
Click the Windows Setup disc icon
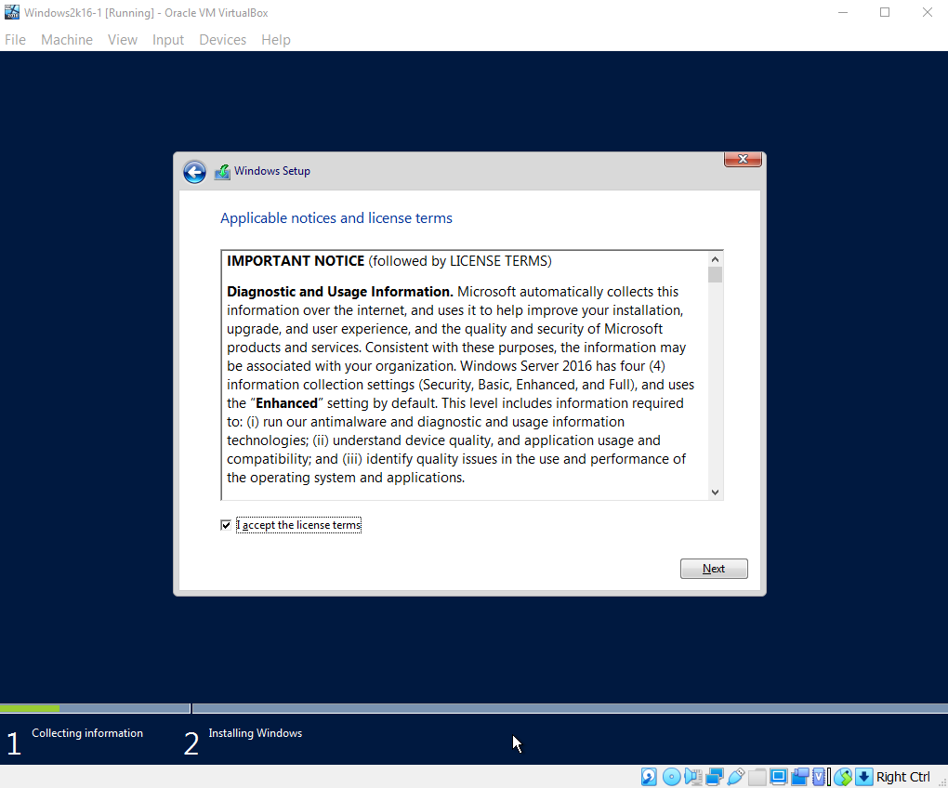click(222, 172)
